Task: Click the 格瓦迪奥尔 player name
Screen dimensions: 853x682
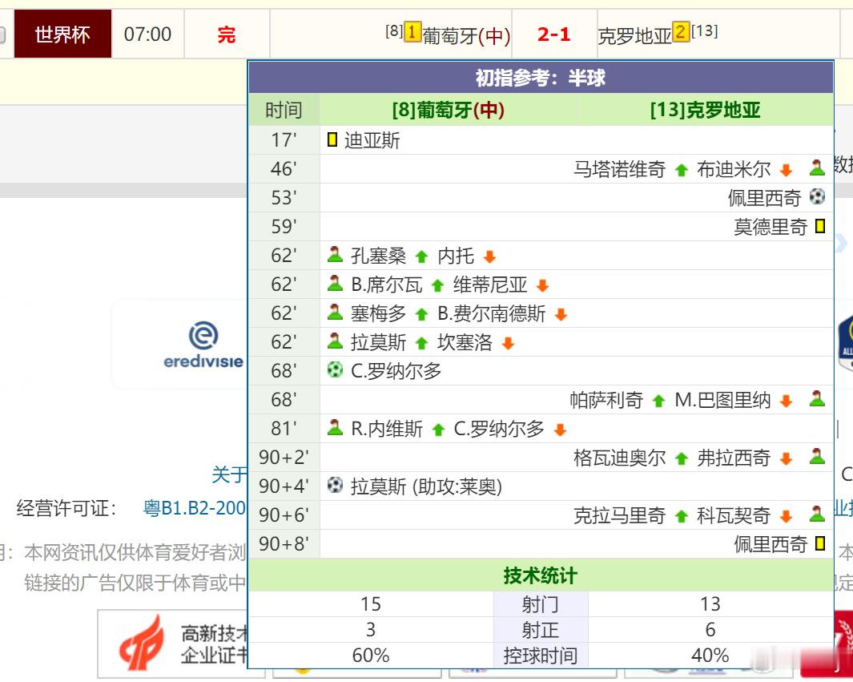Action: (620, 458)
